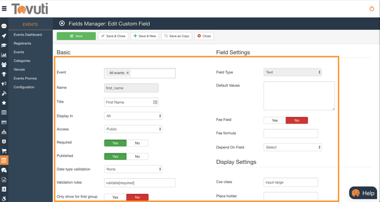Open the hamburger menu icon

pyautogui.click(x=4, y=9)
